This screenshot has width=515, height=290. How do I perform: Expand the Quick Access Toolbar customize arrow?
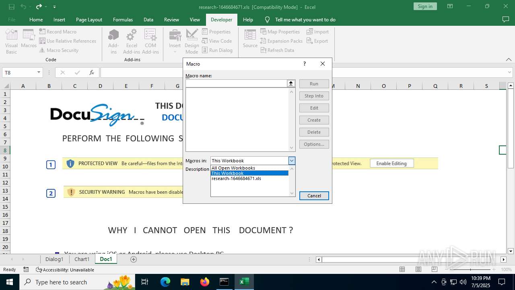[54, 6]
